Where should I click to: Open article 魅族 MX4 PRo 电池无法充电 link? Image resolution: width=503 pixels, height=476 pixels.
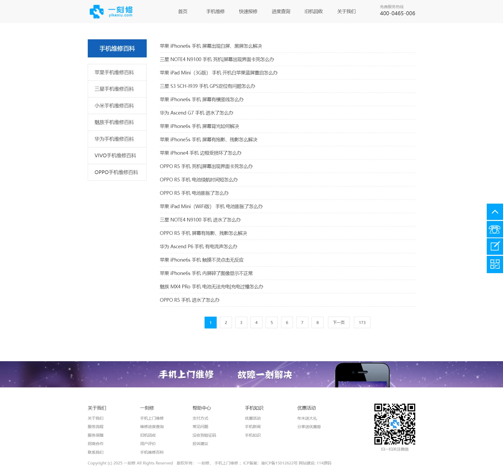[211, 287]
